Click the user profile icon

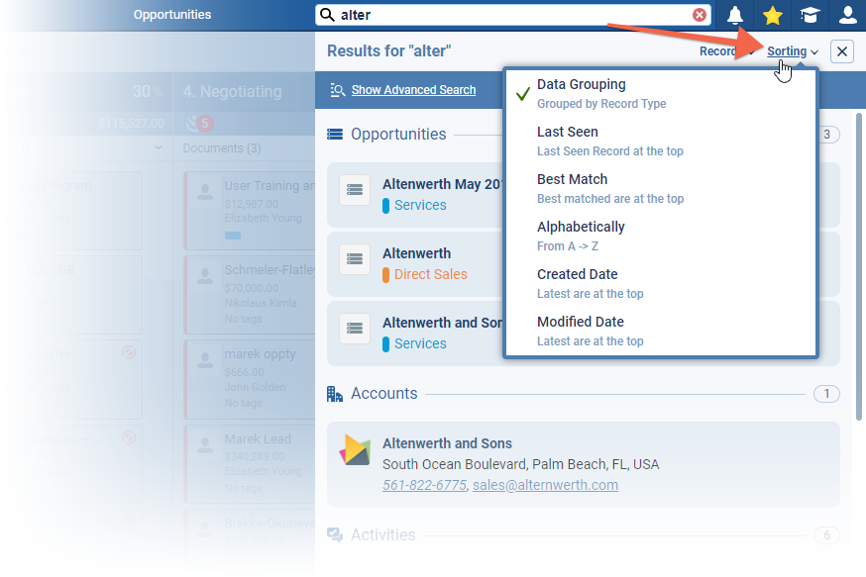click(847, 14)
